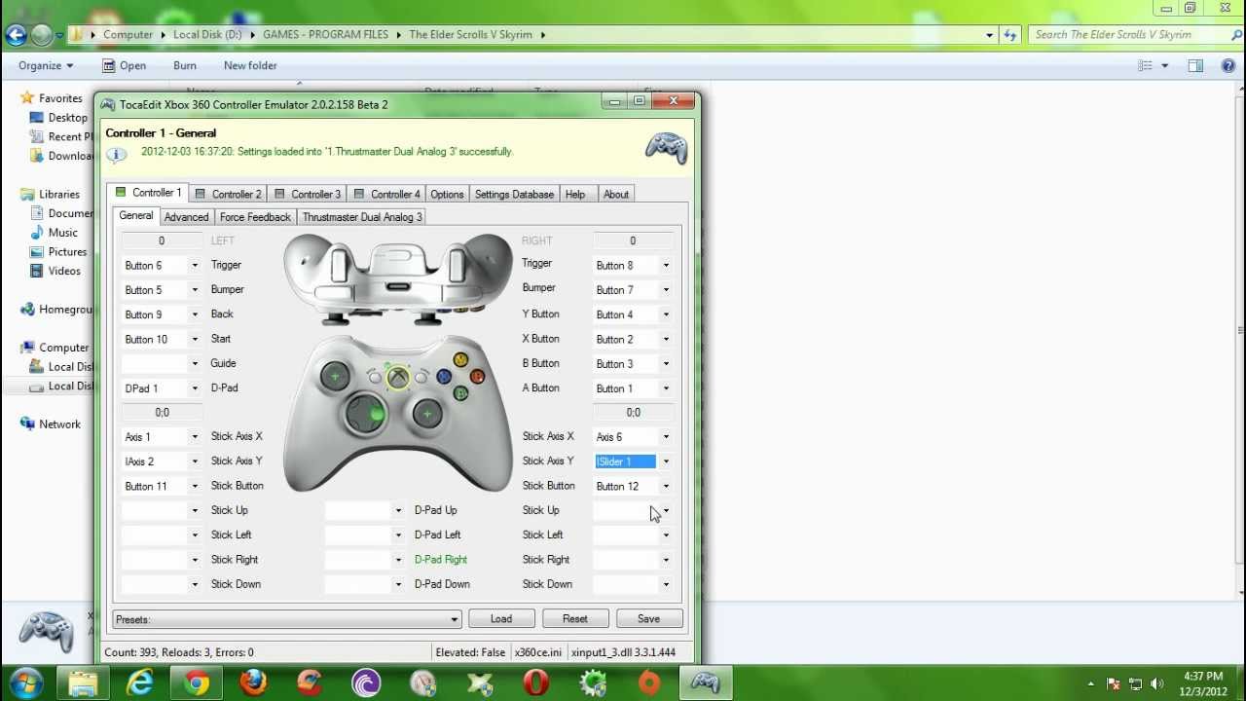Change Explorer view icon
This screenshot has width=1246, height=701.
pos(1145,65)
